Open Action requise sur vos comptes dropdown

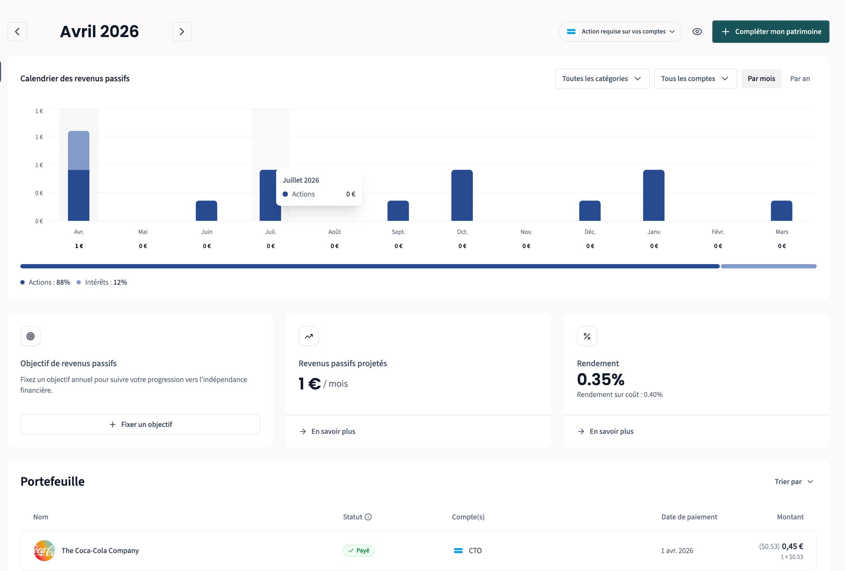coord(620,32)
